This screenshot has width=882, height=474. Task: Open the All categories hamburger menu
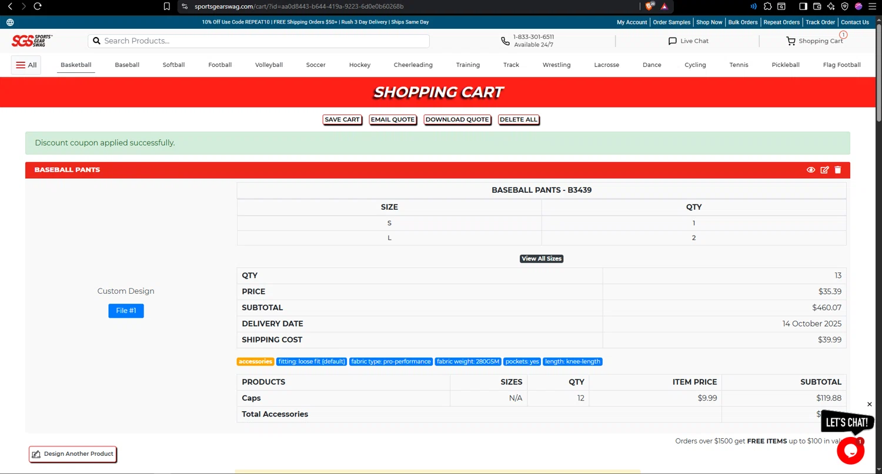coord(26,65)
